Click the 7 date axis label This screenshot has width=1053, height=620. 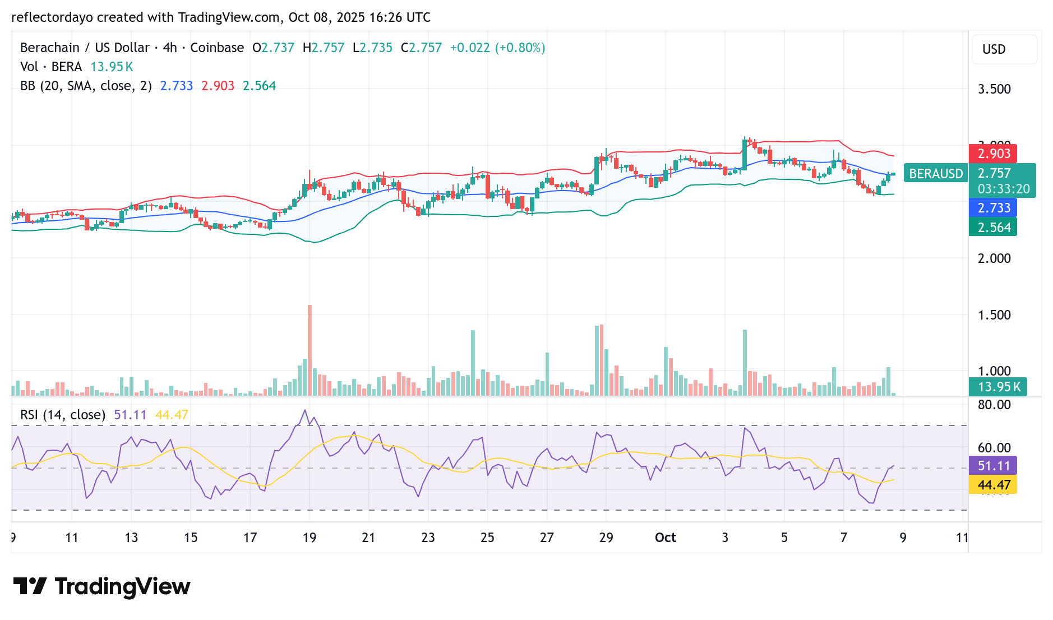pos(843,538)
